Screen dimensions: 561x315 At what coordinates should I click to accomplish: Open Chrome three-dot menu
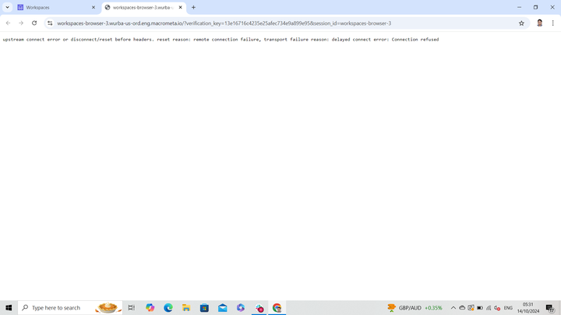pyautogui.click(x=552, y=23)
